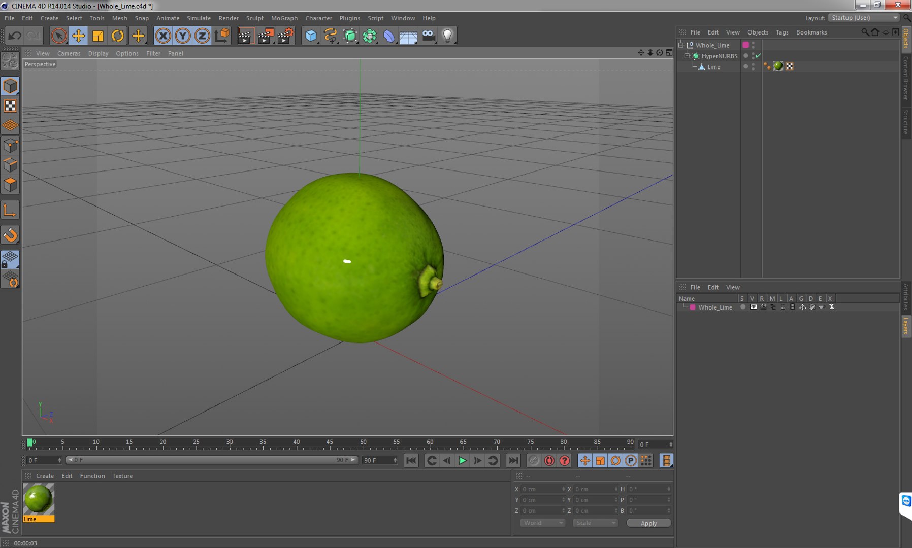Viewport: 912px width, 548px height.
Task: Go to end of animation
Action: click(513, 460)
